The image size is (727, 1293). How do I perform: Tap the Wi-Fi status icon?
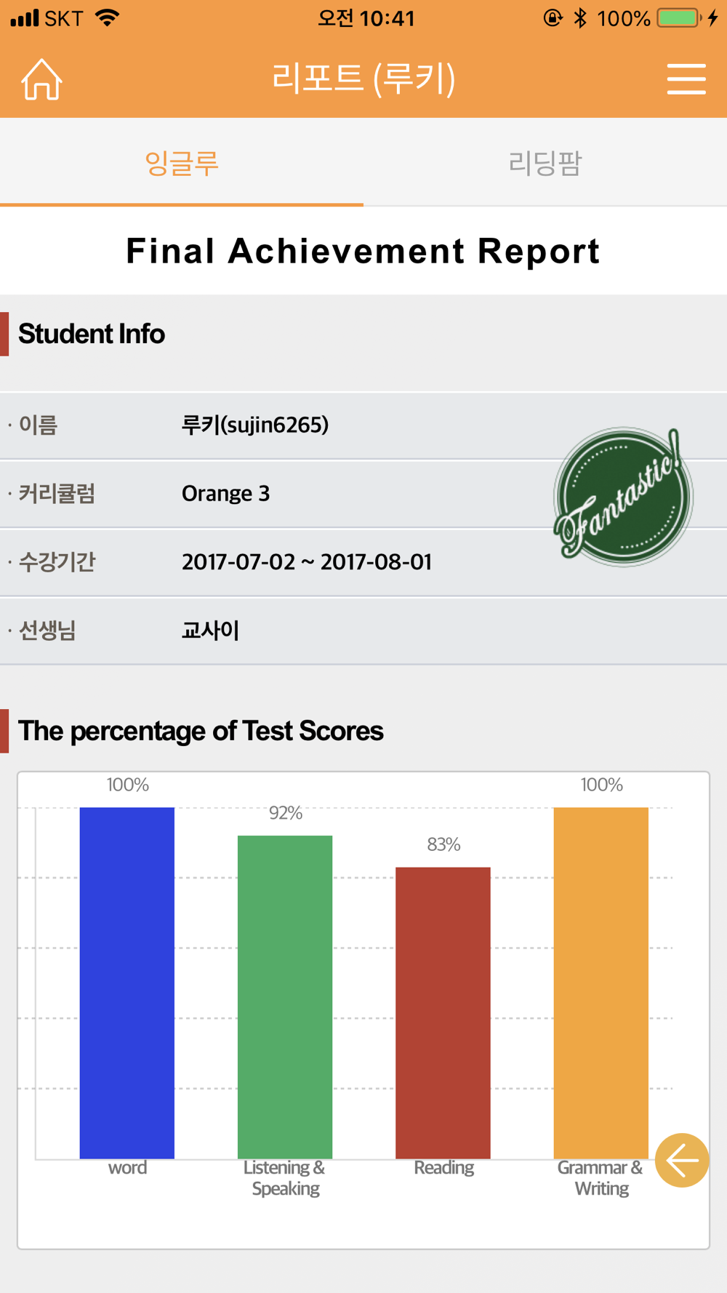coord(108,18)
